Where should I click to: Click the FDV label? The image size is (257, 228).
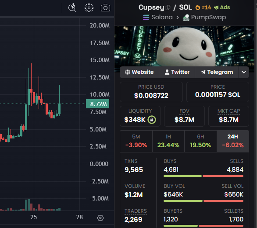tap(184, 111)
